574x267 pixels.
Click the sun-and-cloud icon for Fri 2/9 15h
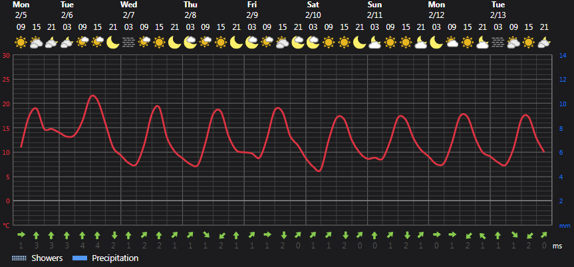pos(282,43)
